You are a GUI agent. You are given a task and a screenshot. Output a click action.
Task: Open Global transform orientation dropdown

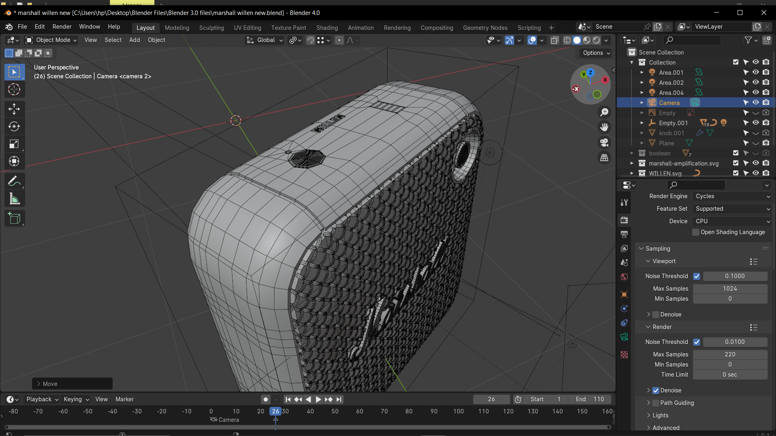coord(265,40)
